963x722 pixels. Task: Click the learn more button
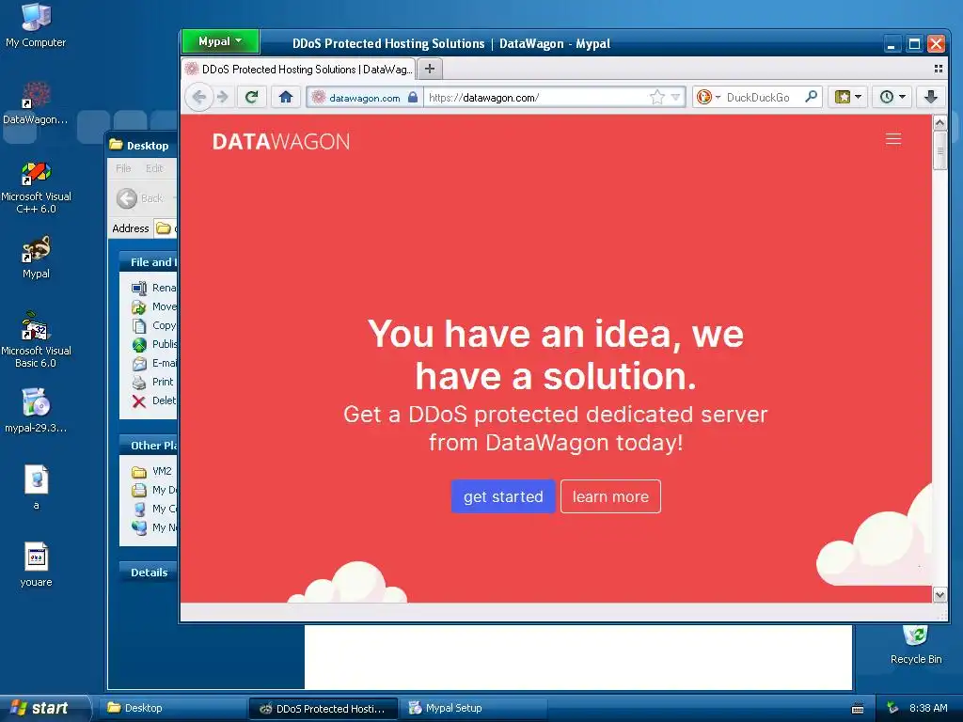[610, 496]
